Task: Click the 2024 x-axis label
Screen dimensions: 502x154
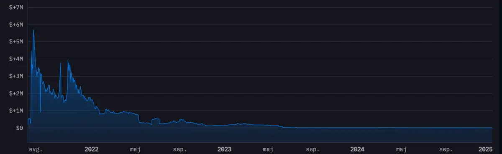Action: (x=357, y=149)
